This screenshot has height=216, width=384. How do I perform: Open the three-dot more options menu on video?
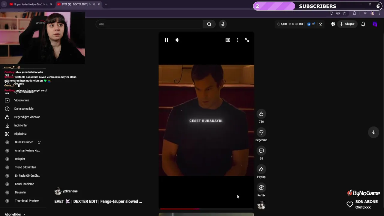click(237, 40)
